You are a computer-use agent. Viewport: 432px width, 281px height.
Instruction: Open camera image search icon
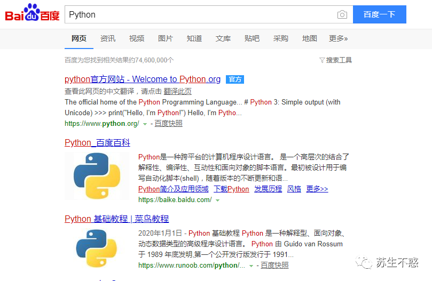point(342,14)
